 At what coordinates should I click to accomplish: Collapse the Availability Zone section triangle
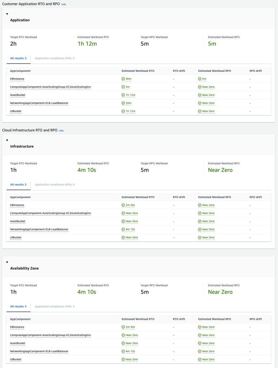click(7, 262)
